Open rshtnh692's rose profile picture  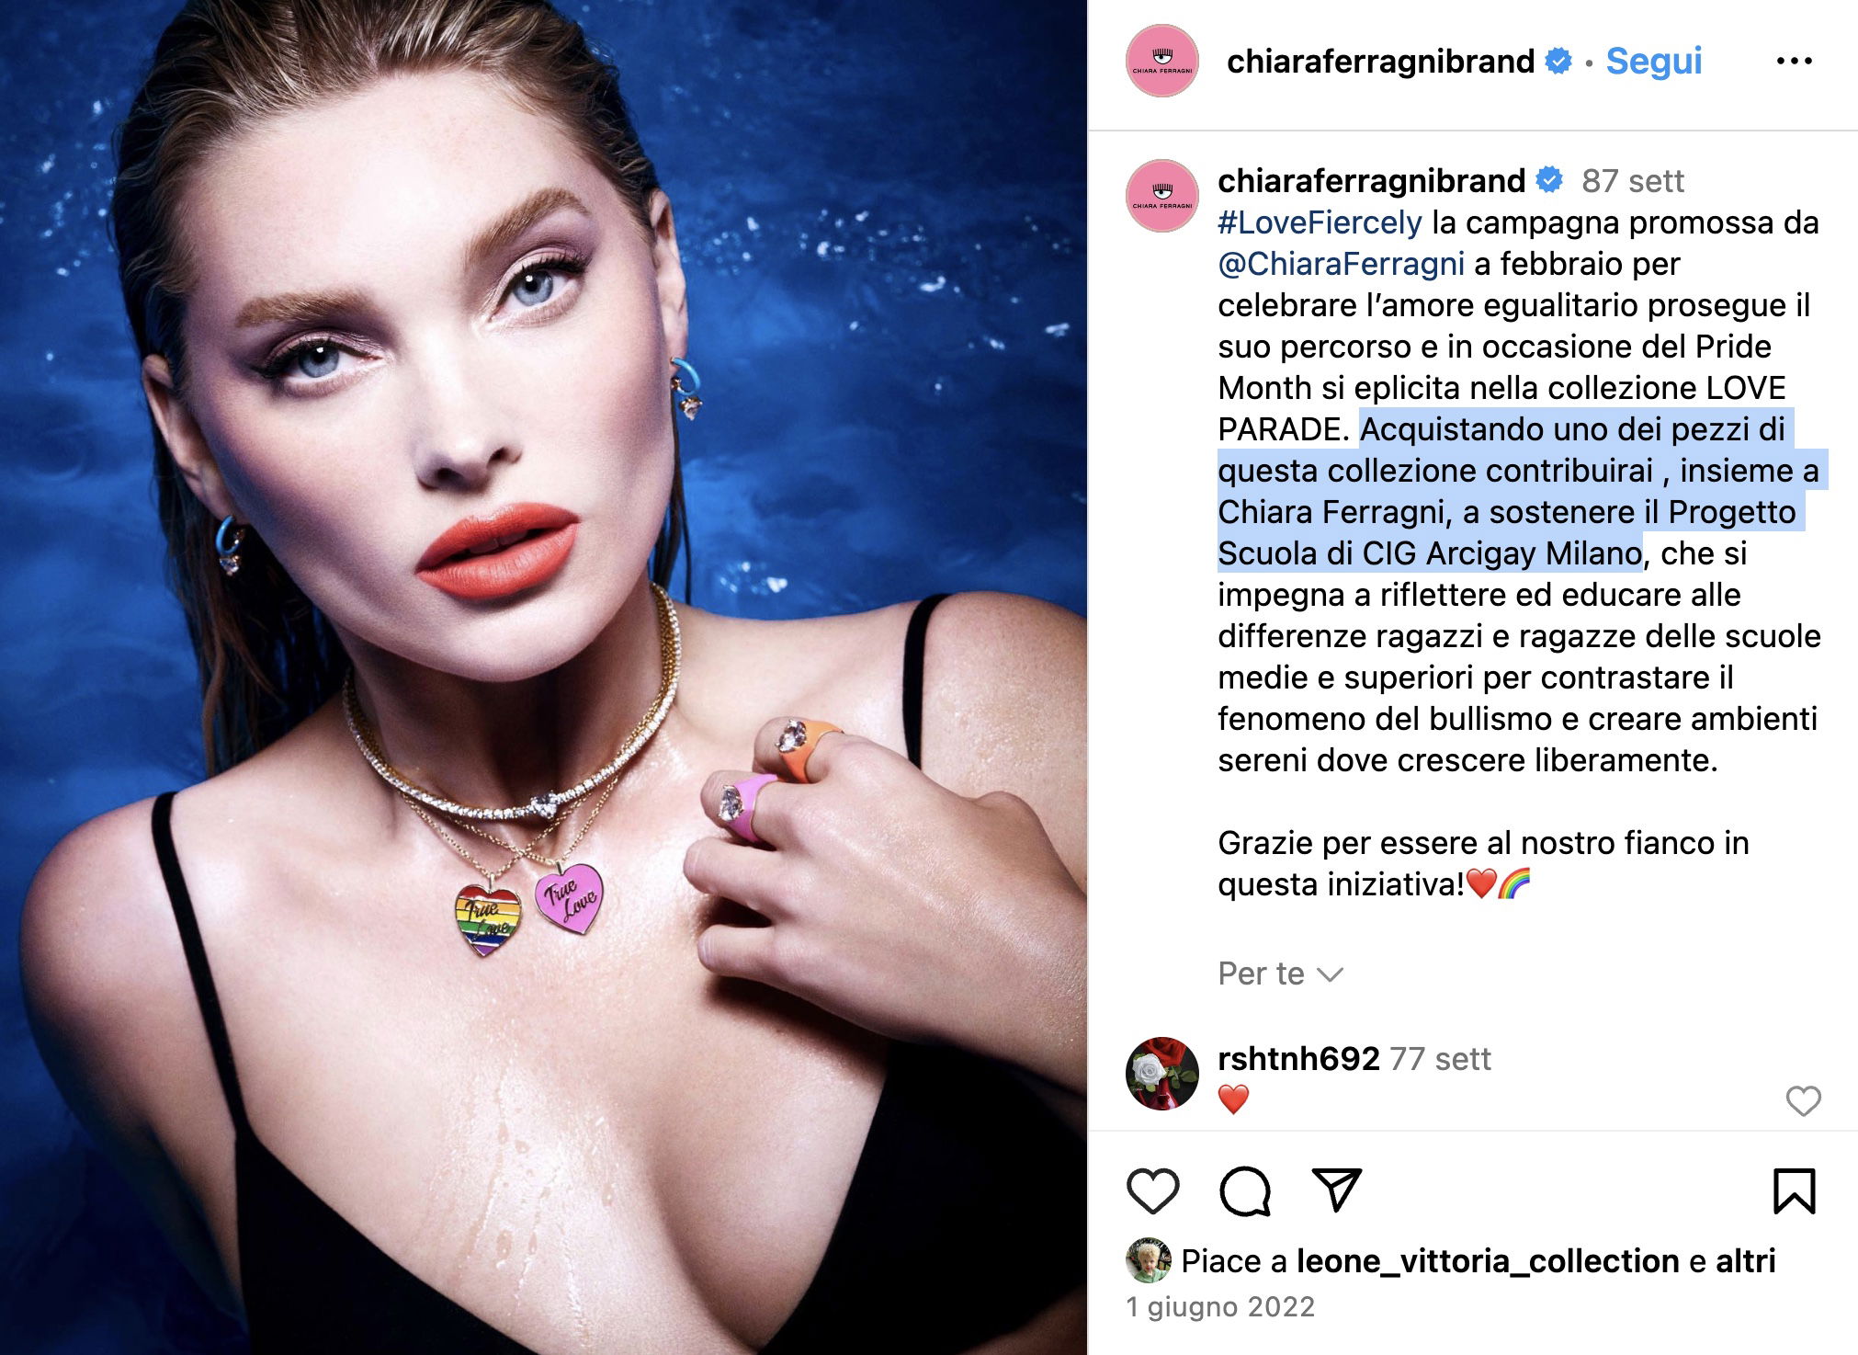[x=1162, y=1074]
